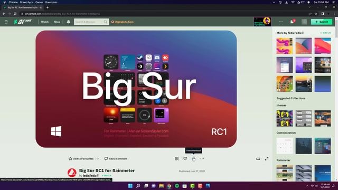The height and width of the screenshot is (190, 338).
Task: Open the Chrome menu in top bar
Action: (x=13, y=2)
